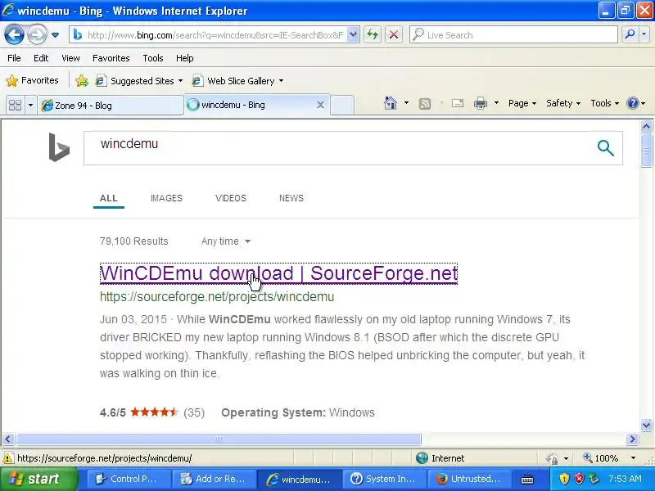
Task: Click the horizontal scrollbar right arrow
Action: pyautogui.click(x=632, y=439)
